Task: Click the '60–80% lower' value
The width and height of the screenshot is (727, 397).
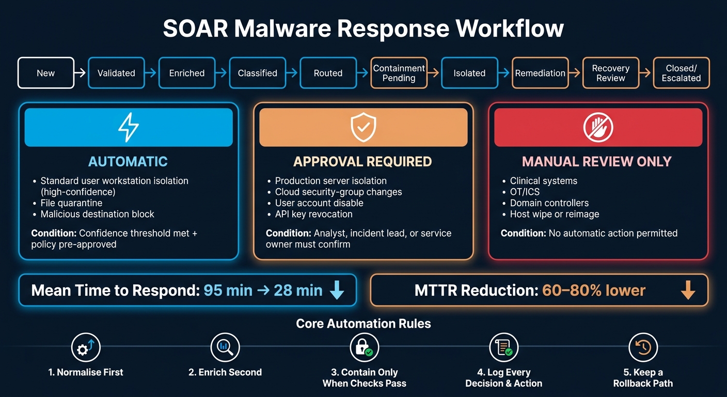Action: [594, 291]
